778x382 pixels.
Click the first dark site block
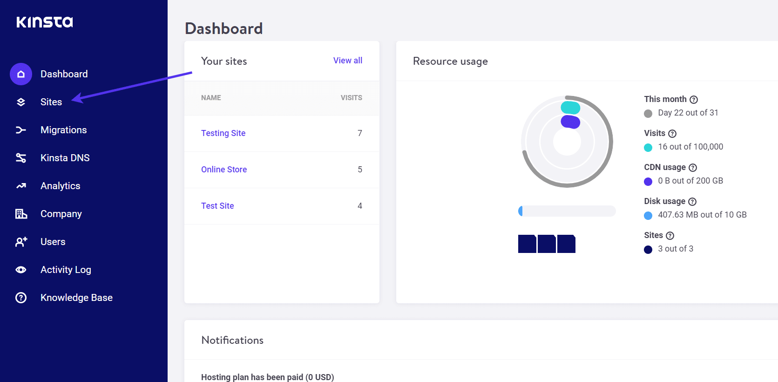pos(527,244)
